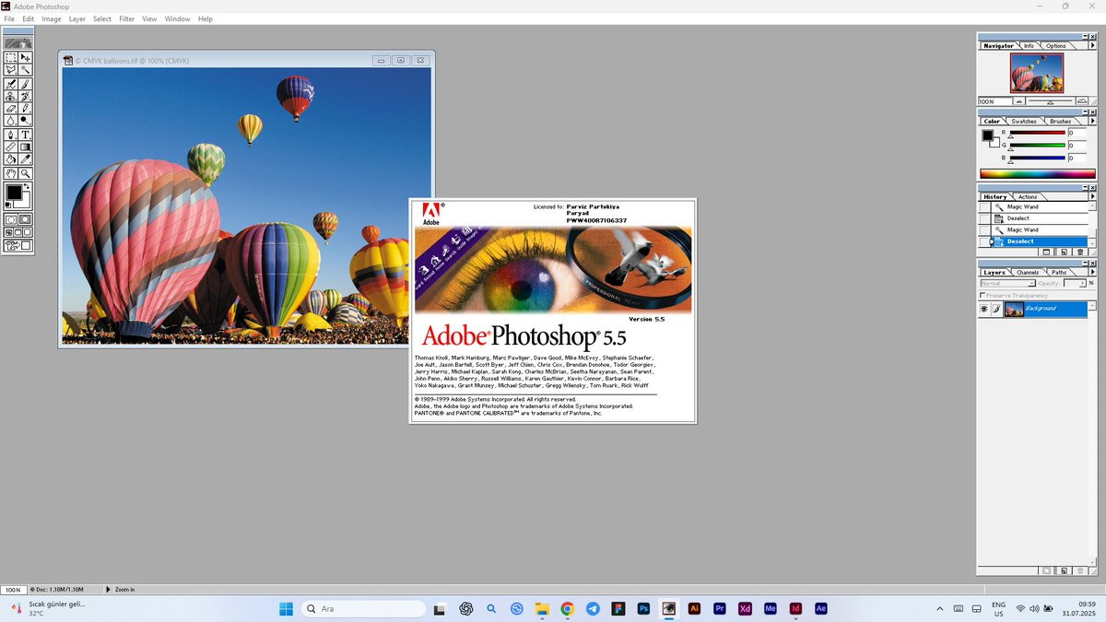The image size is (1106, 622).
Task: Select the Paint Bucket tool
Action: click(x=11, y=158)
